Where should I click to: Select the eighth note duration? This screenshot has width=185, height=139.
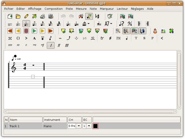pyautogui.click(x=34, y=24)
